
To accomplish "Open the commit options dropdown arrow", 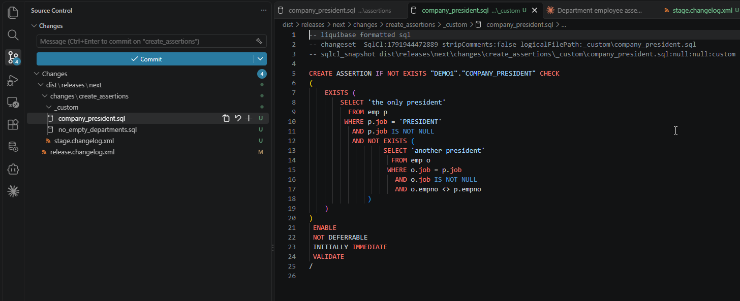I will (260, 59).
